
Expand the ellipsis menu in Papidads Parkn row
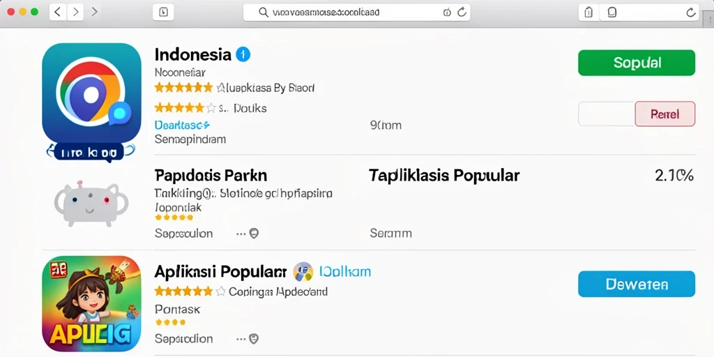(241, 234)
